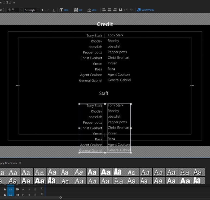Select the Staff heading text

[x=104, y=93]
